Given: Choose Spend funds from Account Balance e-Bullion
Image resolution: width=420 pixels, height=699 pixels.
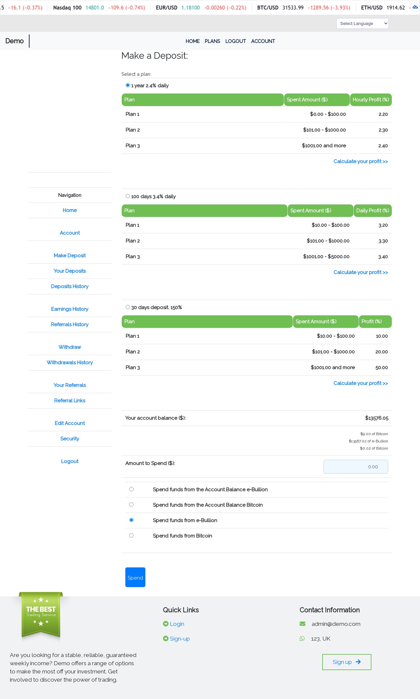Looking at the screenshot, I should [131, 489].
